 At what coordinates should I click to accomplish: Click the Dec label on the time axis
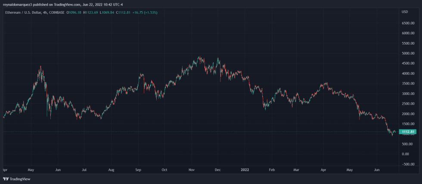(x=217, y=170)
